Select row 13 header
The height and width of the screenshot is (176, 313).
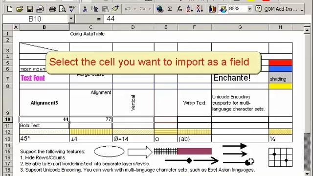8,139
